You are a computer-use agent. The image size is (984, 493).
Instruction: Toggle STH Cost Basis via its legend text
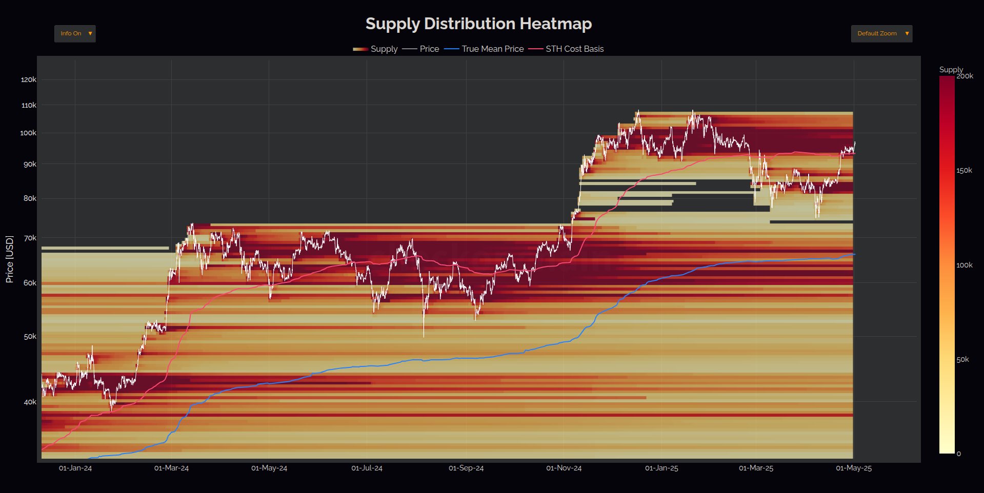click(574, 49)
